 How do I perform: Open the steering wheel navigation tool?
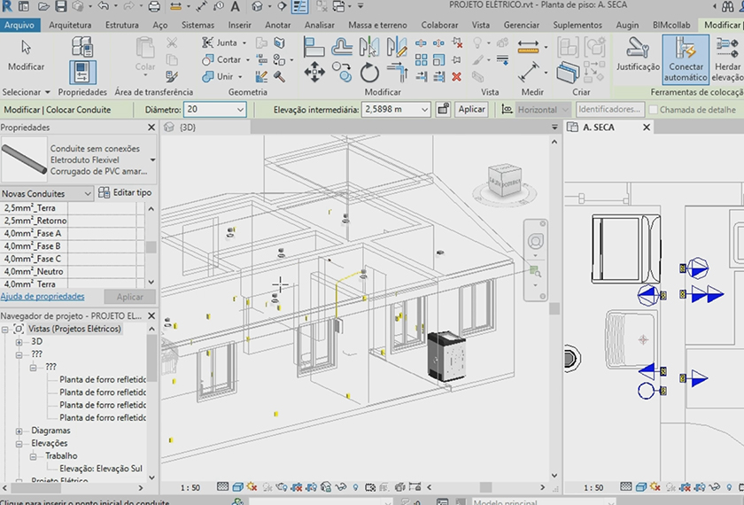click(535, 241)
